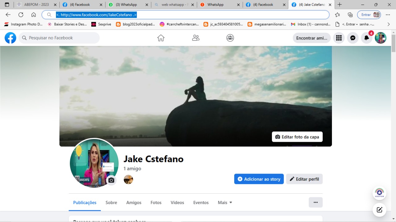Click the address bar search icon
Image resolution: width=396 pixels, height=222 pixels.
point(49,15)
